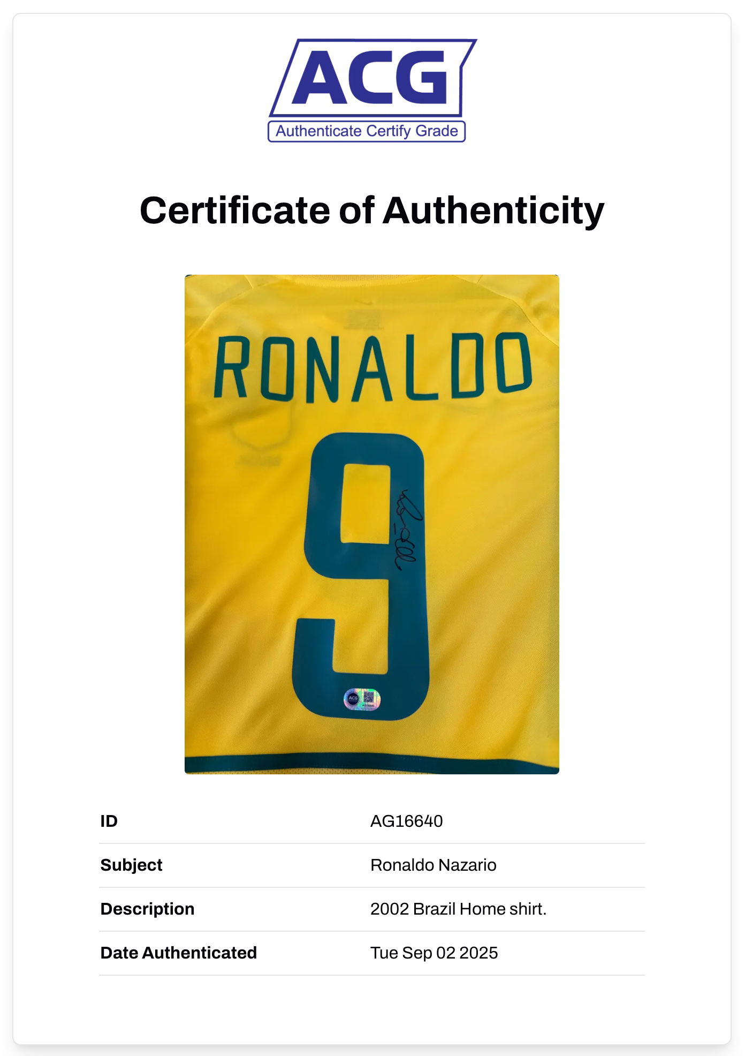Select the 2002 Brazil Home shirt description
The height and width of the screenshot is (1056, 745).
pos(458,909)
